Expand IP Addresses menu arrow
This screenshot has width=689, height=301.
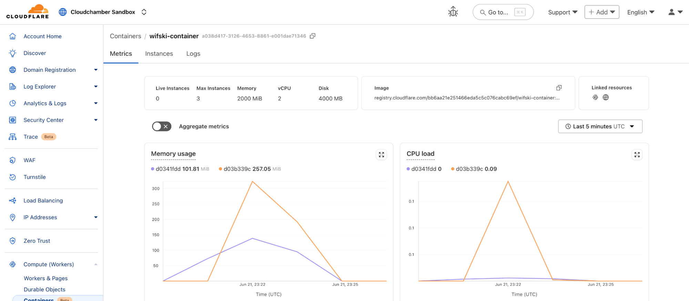click(x=96, y=217)
